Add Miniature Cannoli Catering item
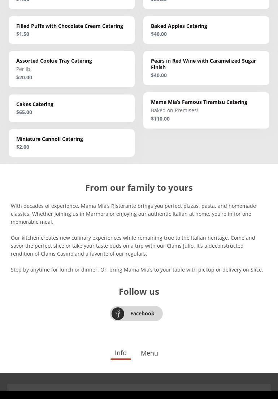The height and width of the screenshot is (399, 278). click(49, 139)
